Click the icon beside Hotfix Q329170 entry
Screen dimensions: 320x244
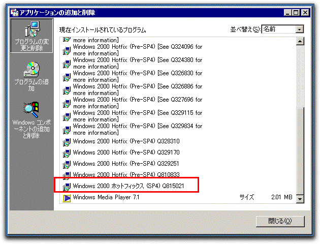[x=67, y=153]
